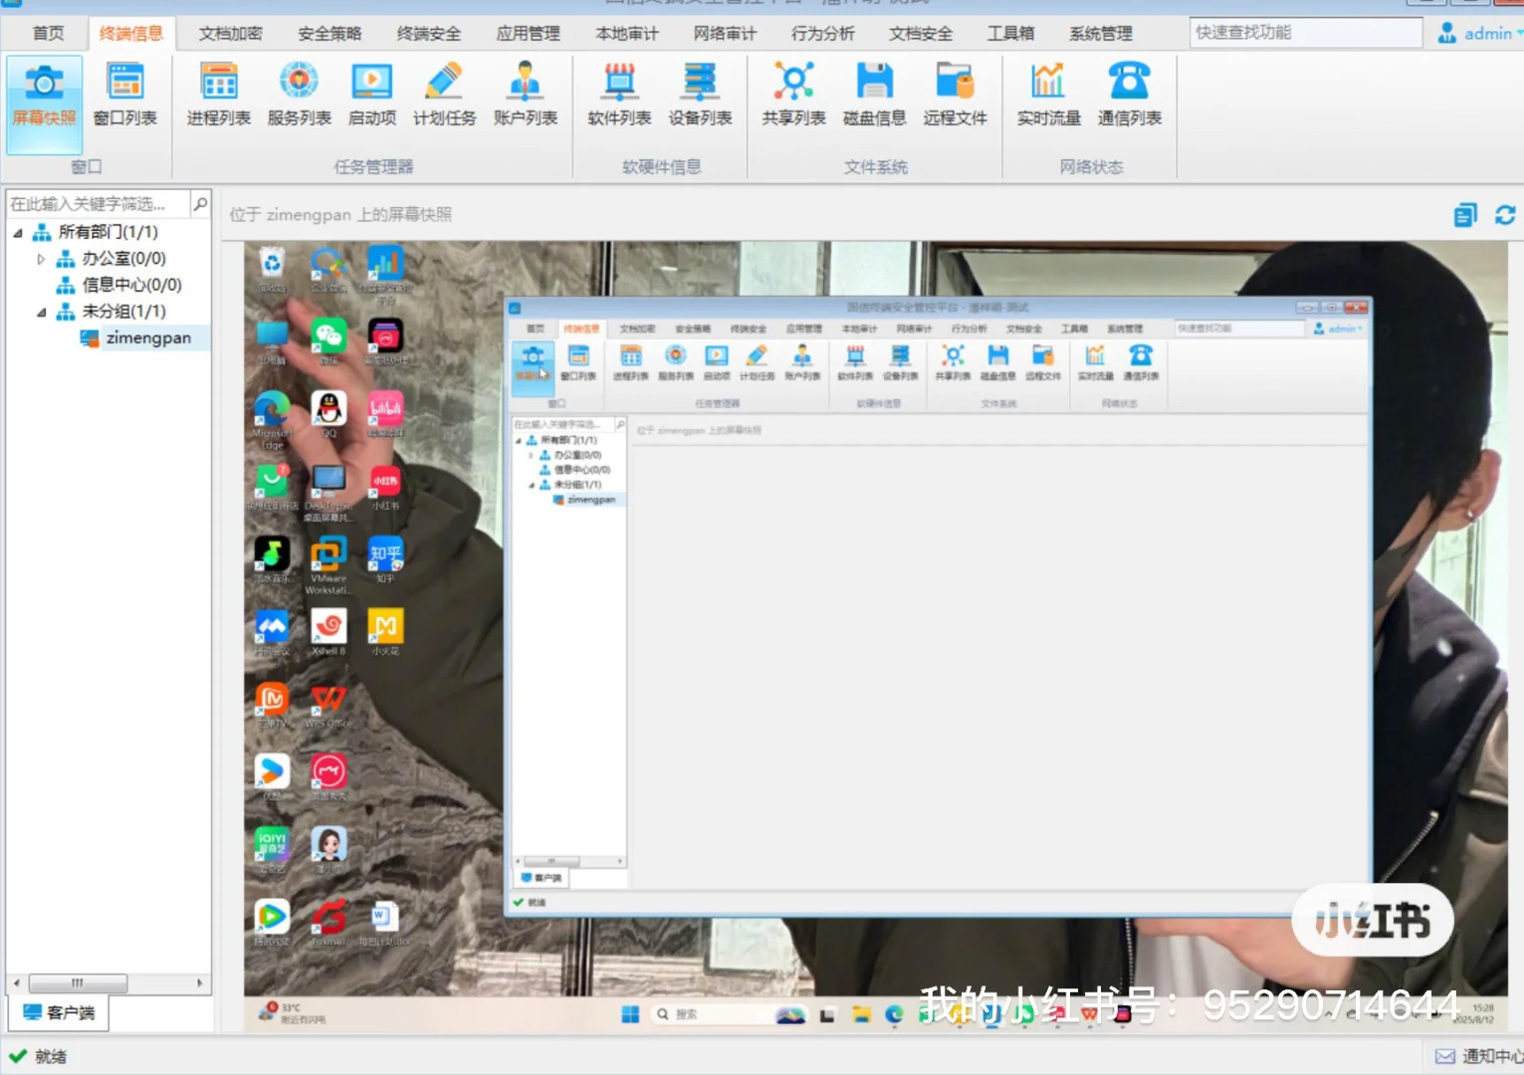This screenshot has height=1075, width=1524.
Task: Click the 网络状态 group label
Action: tap(1090, 167)
